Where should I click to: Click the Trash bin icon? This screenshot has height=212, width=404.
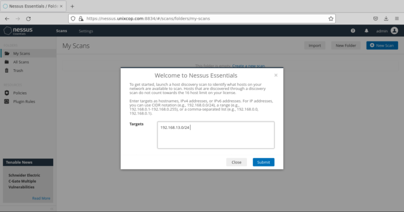click(x=7, y=70)
